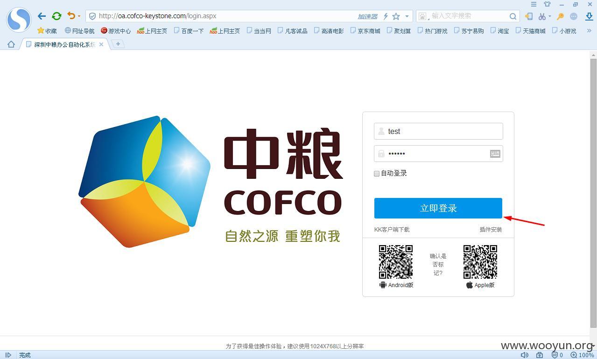Open the address bar dropdown arrow
Image resolution: width=597 pixels, height=359 pixels.
pos(407,16)
